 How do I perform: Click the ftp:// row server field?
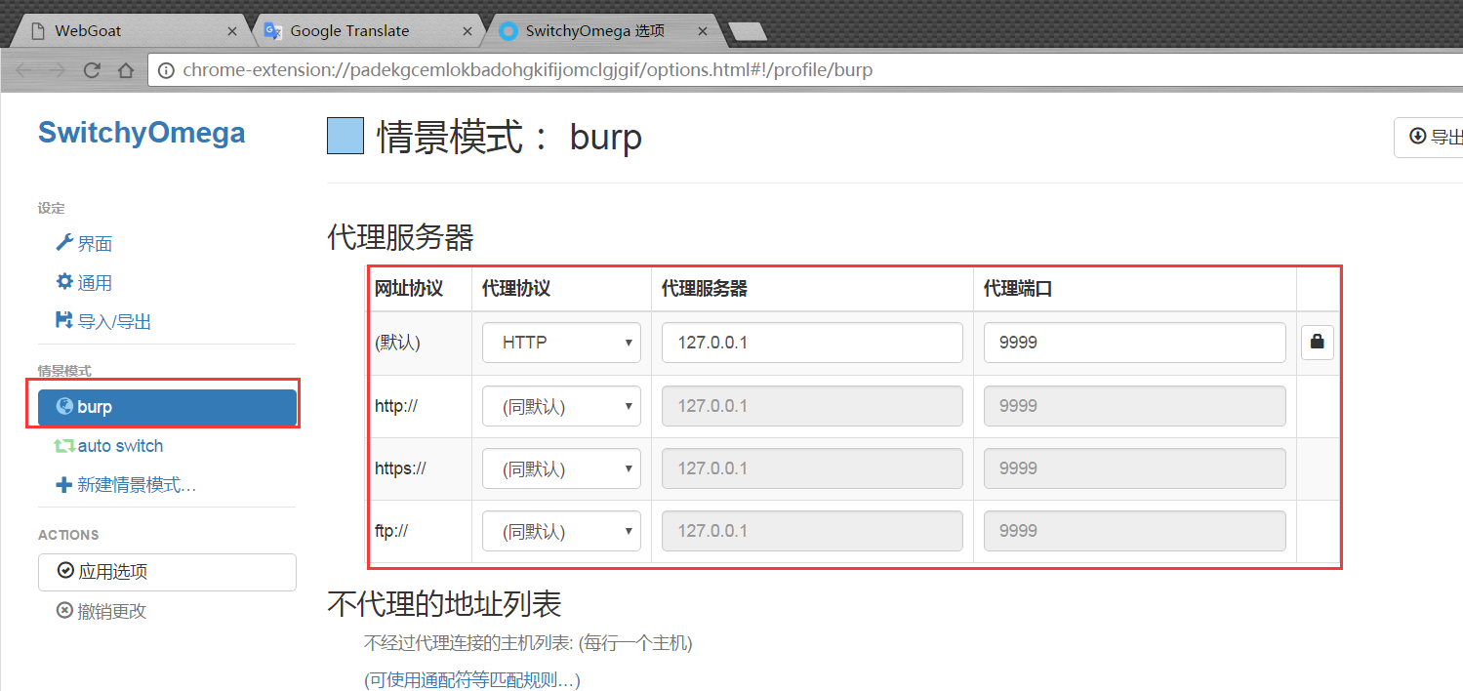(x=812, y=531)
